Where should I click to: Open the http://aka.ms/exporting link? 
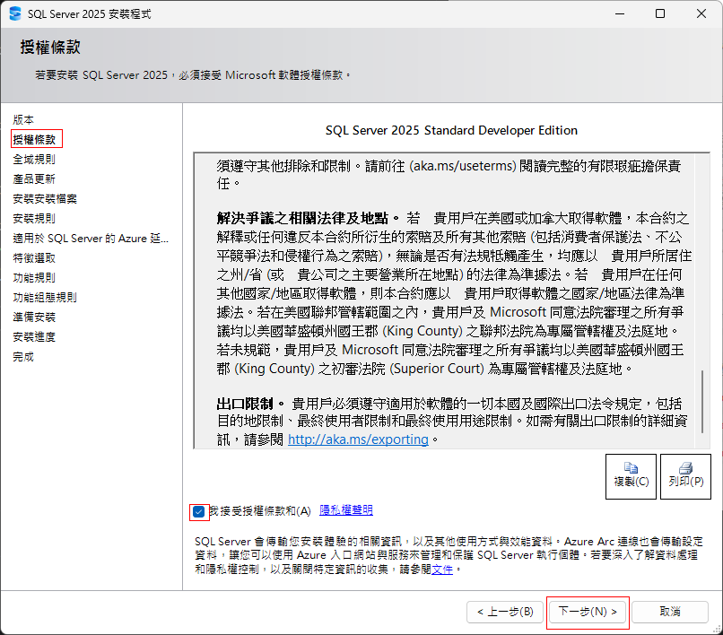(358, 439)
